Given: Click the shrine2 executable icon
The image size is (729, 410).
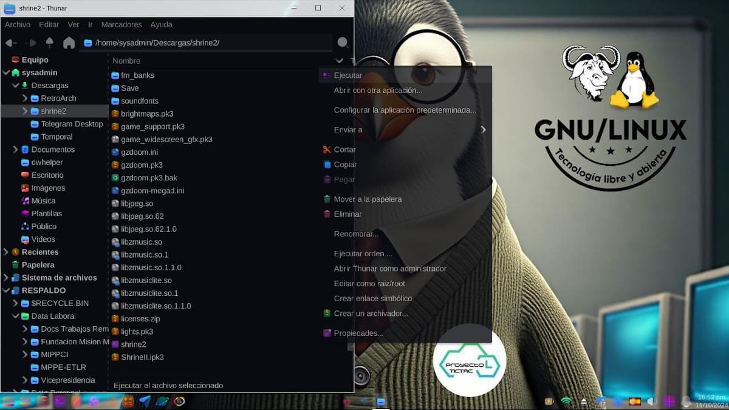Looking at the screenshot, I should pyautogui.click(x=115, y=344).
